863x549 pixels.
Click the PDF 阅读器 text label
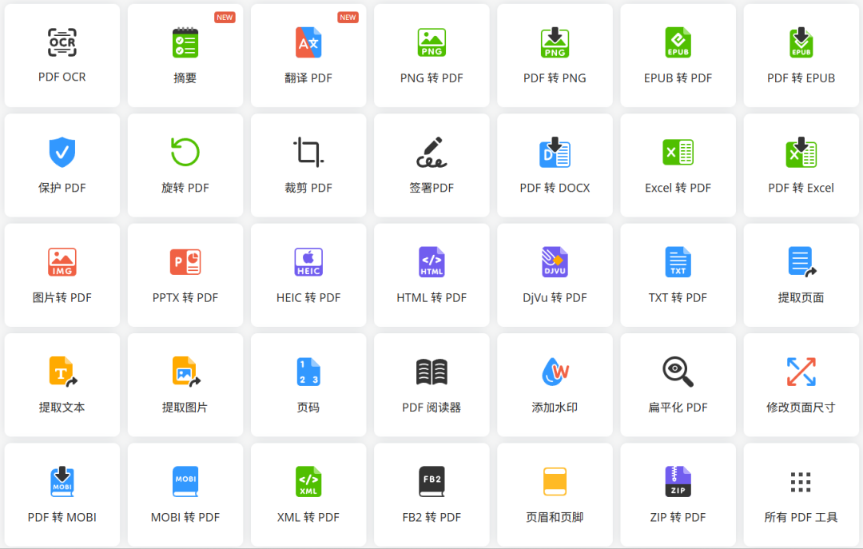[x=431, y=408]
